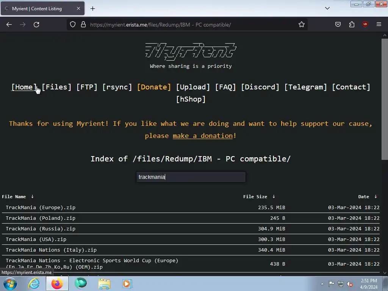Open the Windows Start menu
The width and height of the screenshot is (388, 291).
10,283
